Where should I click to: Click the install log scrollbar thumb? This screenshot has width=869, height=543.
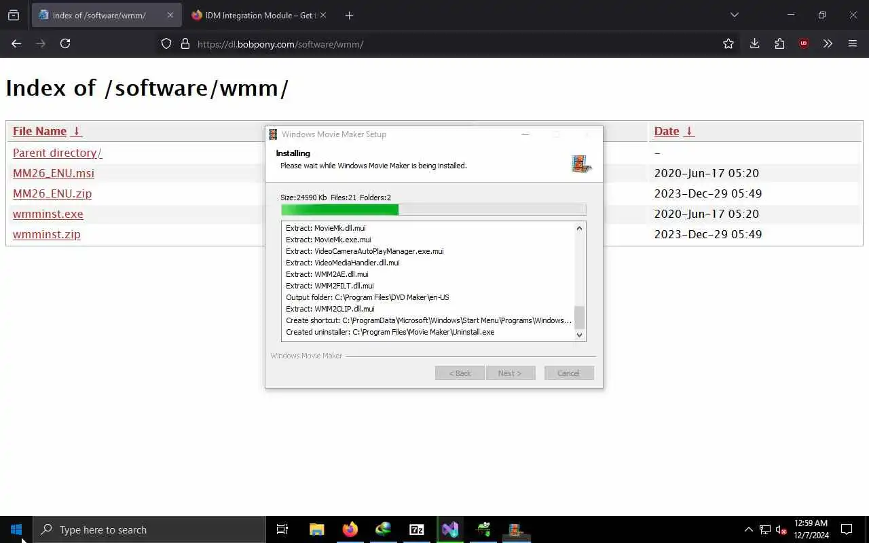pos(579,317)
